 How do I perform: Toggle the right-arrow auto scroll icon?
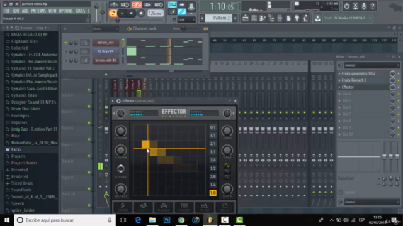182,4
